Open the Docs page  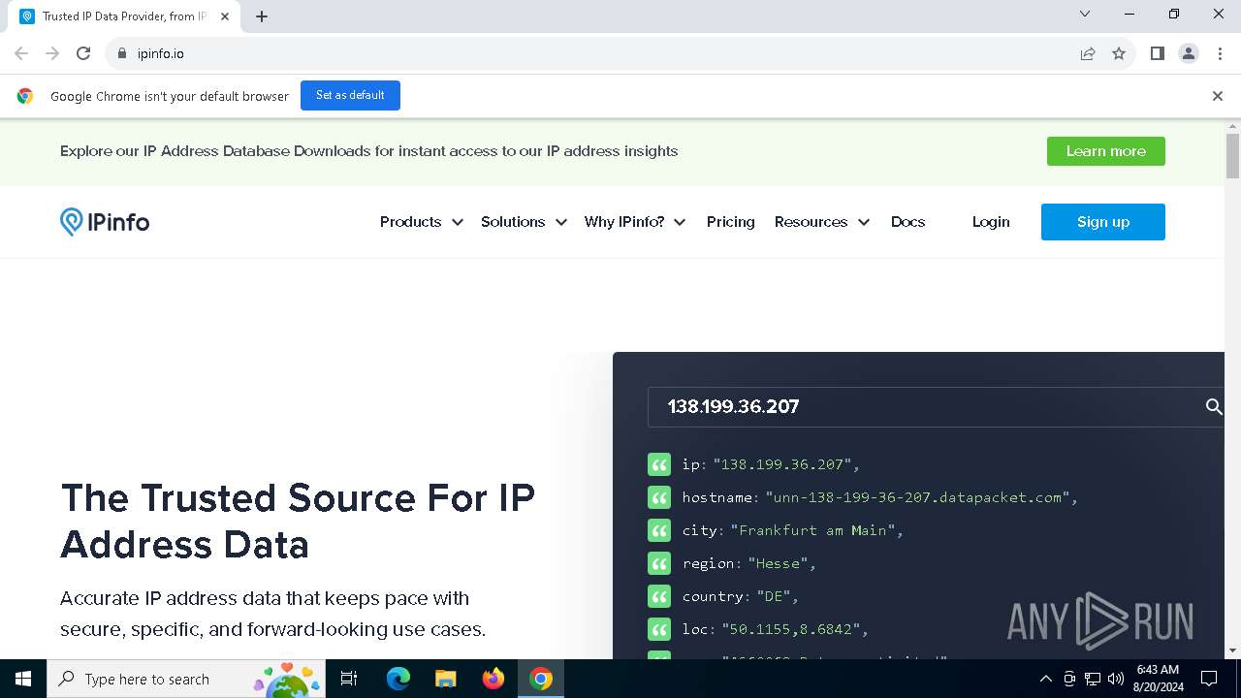[x=908, y=222]
